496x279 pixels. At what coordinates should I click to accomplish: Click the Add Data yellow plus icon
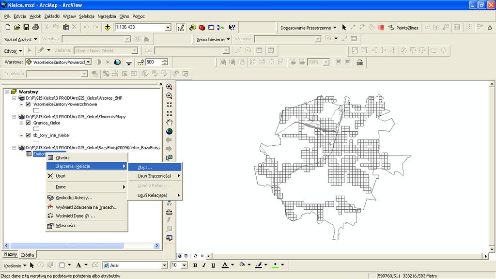coord(108,28)
